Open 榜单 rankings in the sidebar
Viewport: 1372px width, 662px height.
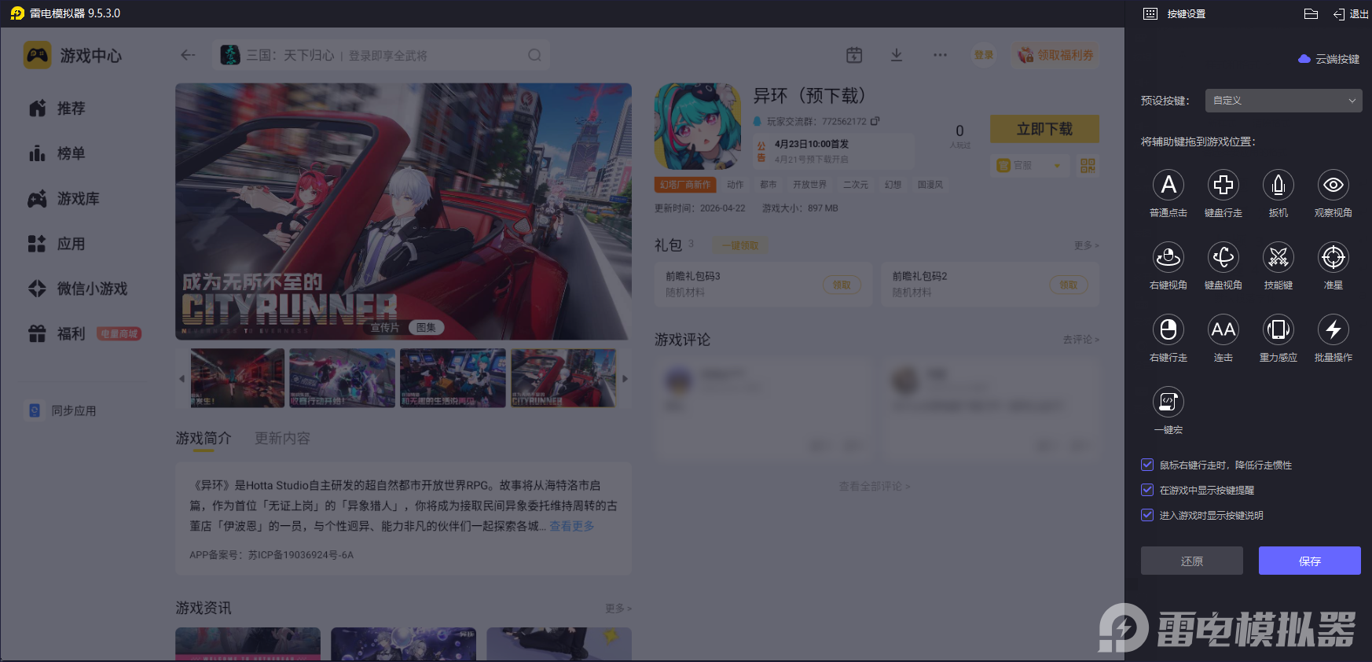[x=57, y=153]
